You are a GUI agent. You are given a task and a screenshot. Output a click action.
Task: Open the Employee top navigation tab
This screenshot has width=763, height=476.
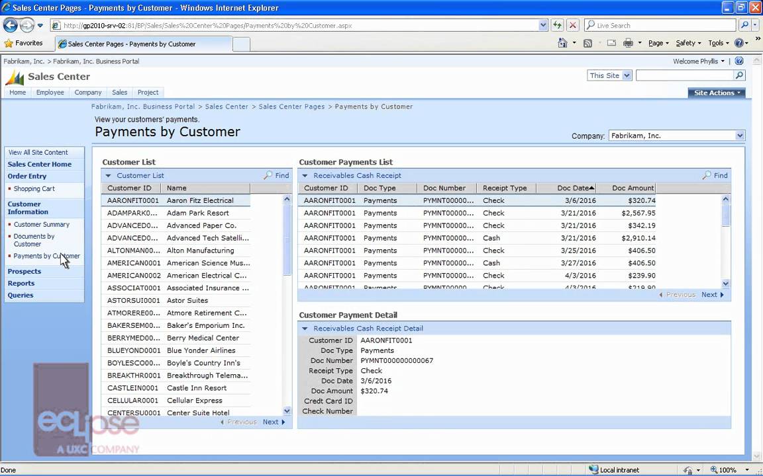pyautogui.click(x=50, y=93)
